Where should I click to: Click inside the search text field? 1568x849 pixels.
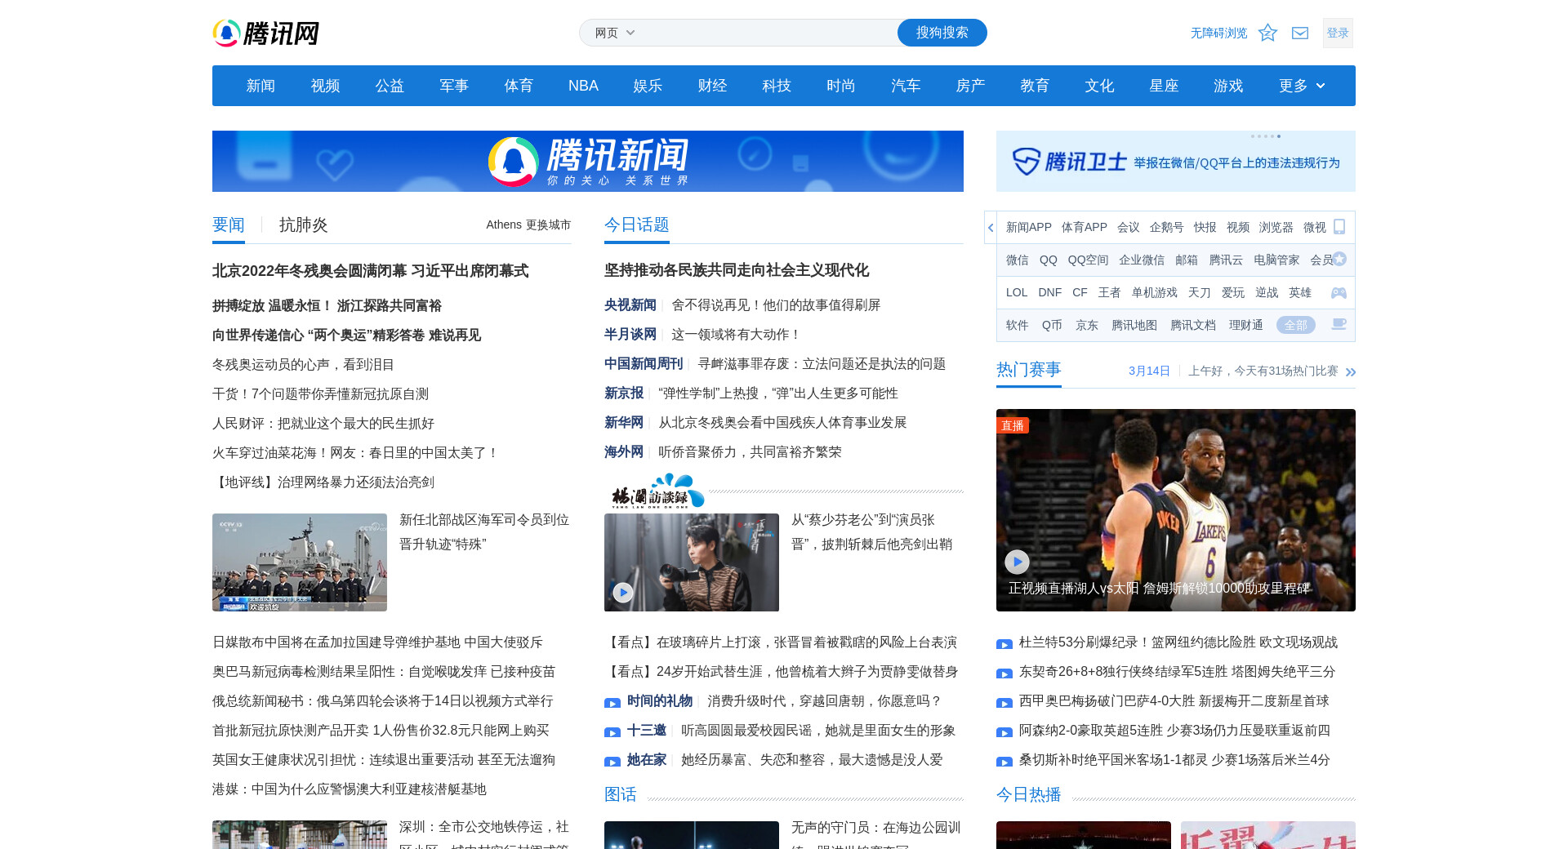coord(768,33)
